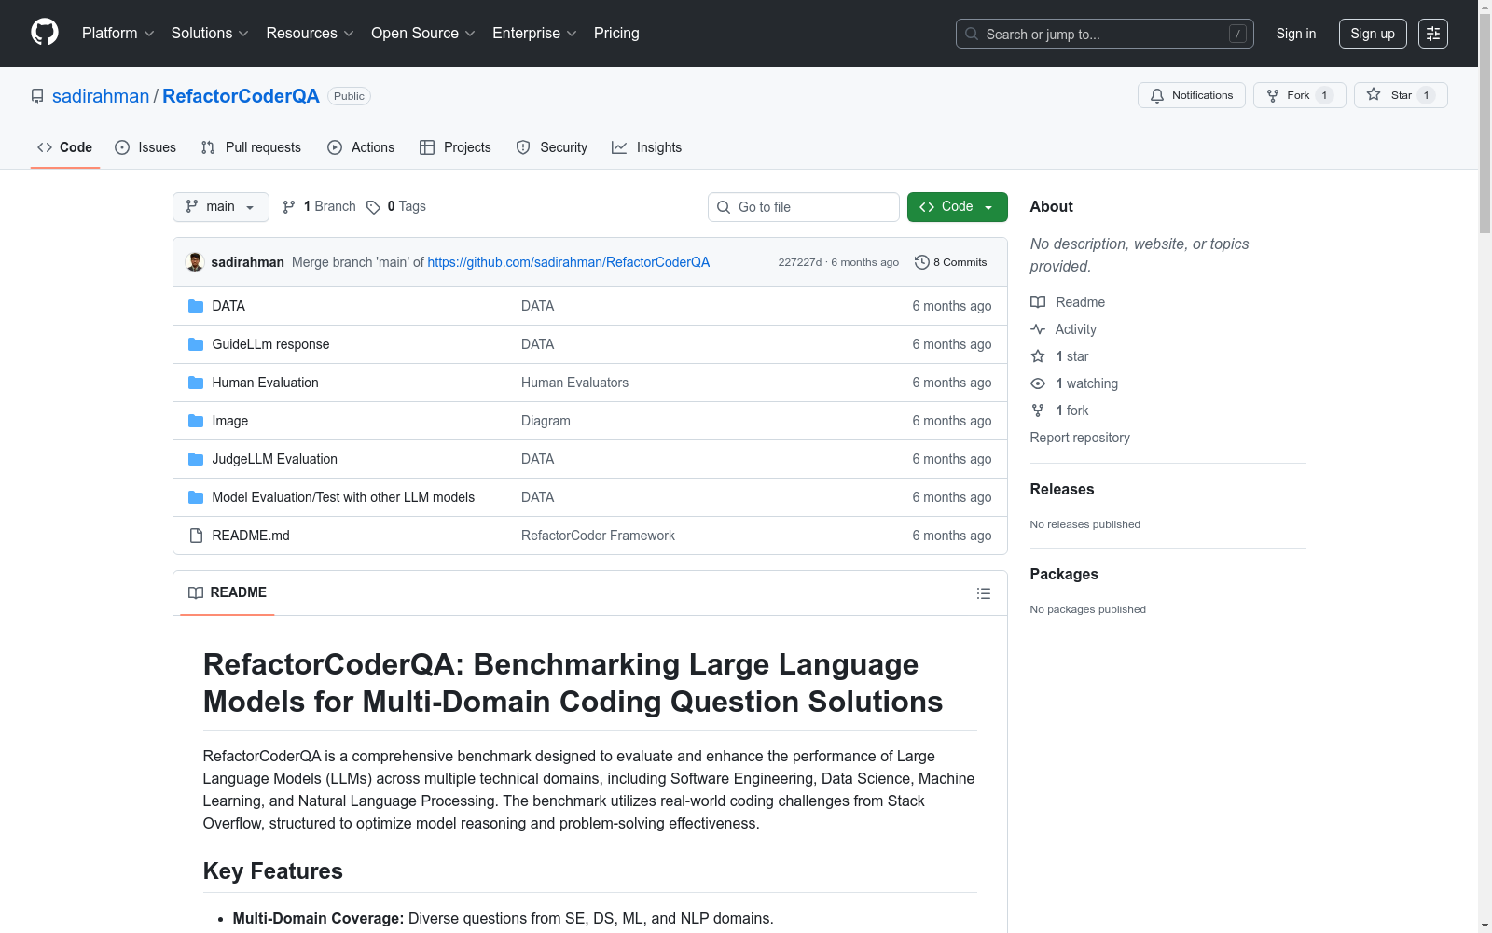Switch to the Issues tab
The width and height of the screenshot is (1492, 933).
[145, 147]
